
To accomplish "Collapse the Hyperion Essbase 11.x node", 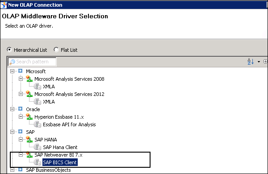I will tap(21, 116).
